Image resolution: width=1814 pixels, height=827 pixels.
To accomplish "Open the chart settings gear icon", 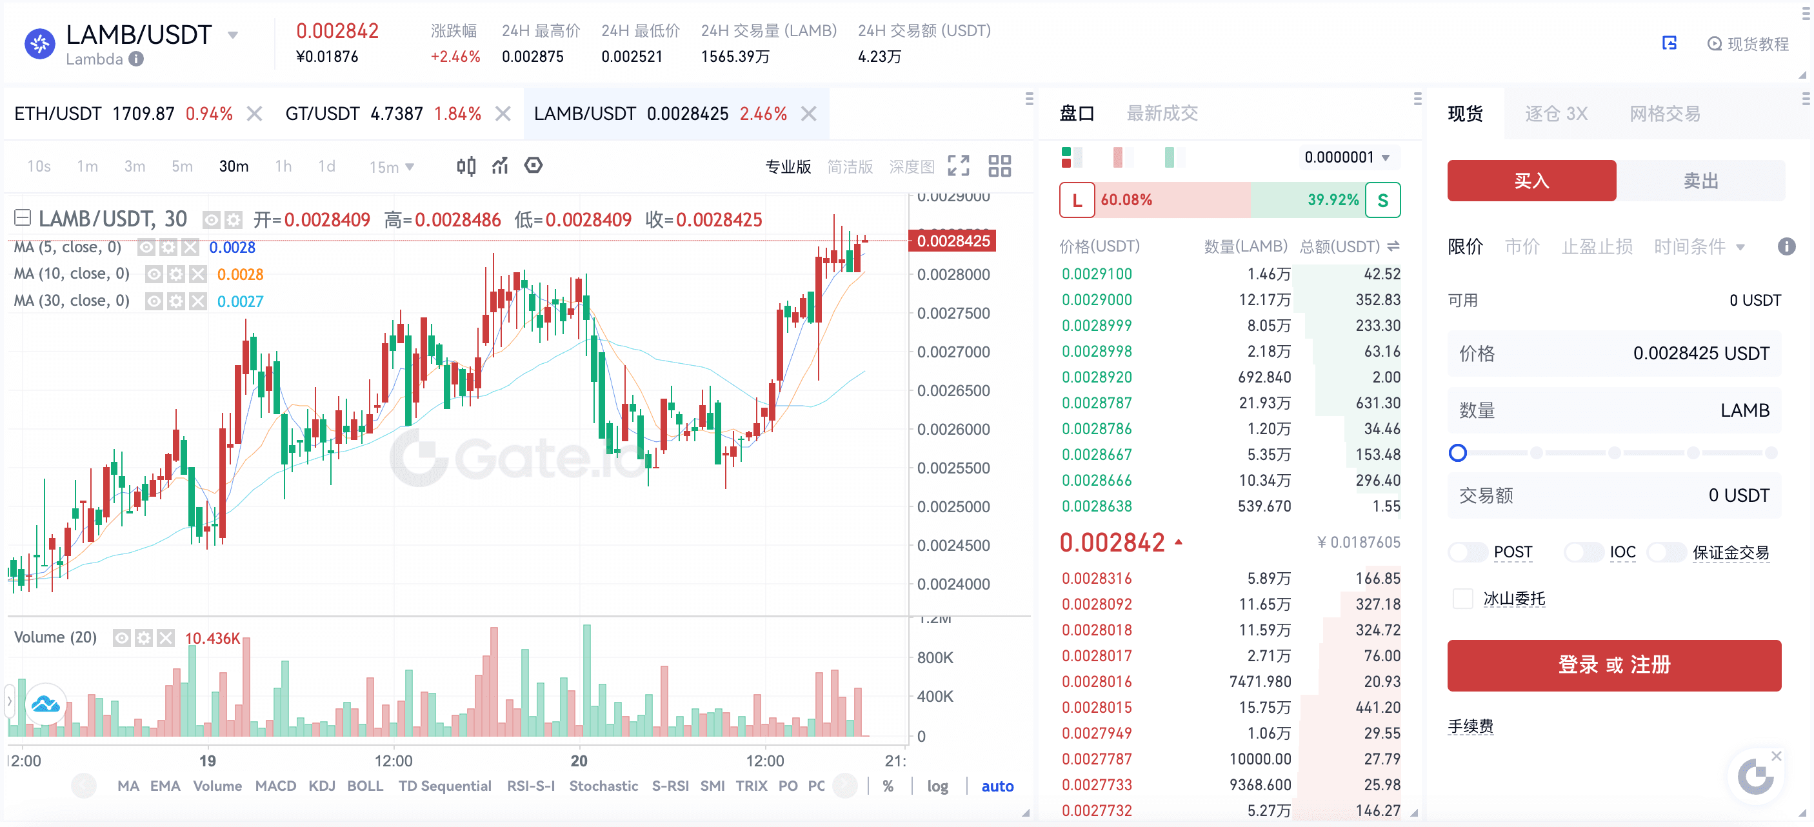I will pos(533,166).
